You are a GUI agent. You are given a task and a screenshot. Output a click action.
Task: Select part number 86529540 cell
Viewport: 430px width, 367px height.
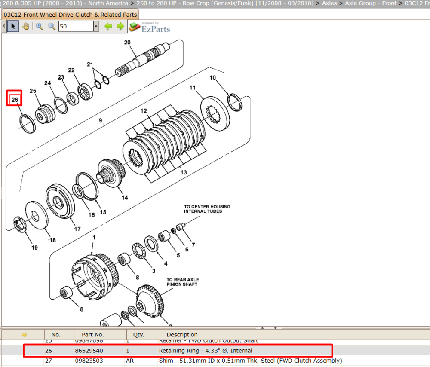pyautogui.click(x=89, y=351)
